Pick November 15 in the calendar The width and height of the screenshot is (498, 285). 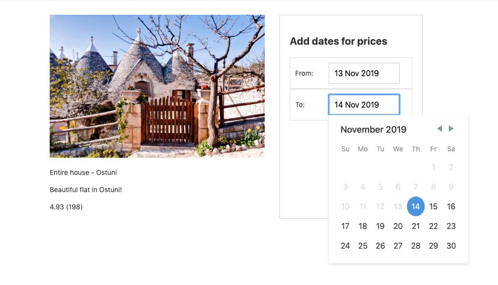pyautogui.click(x=434, y=206)
